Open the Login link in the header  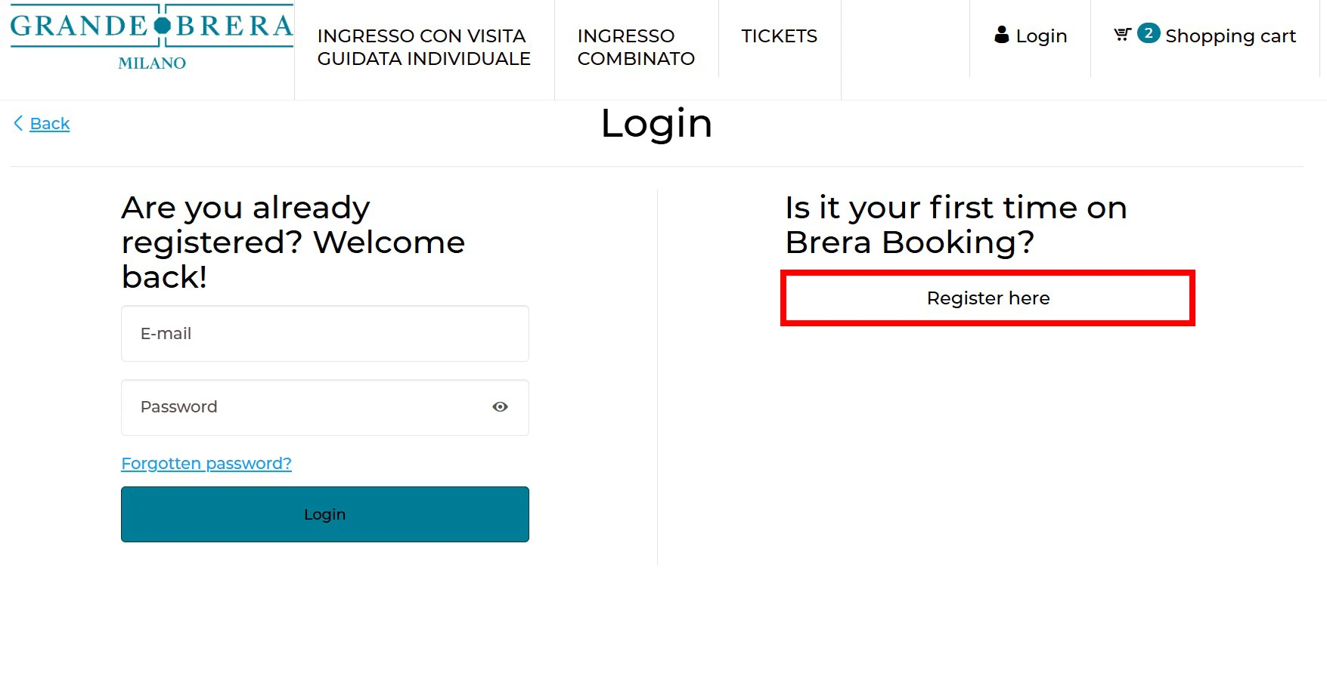pos(1041,36)
